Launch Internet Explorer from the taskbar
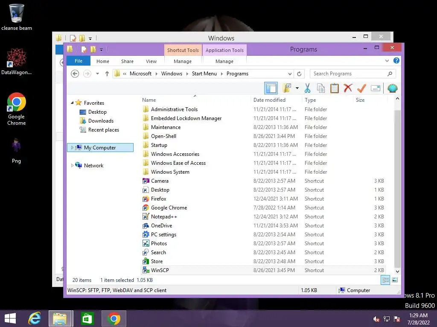Image resolution: width=437 pixels, height=327 pixels. click(x=35, y=318)
